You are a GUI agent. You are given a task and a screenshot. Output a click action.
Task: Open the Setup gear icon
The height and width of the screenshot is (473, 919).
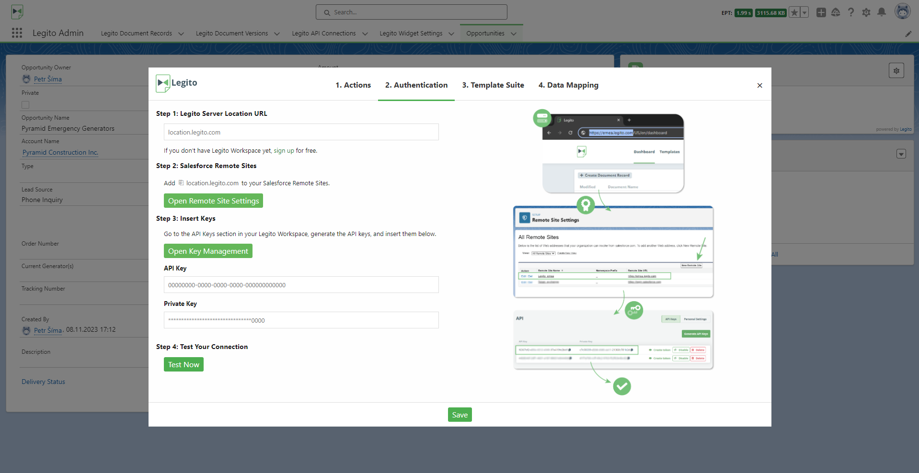866,12
